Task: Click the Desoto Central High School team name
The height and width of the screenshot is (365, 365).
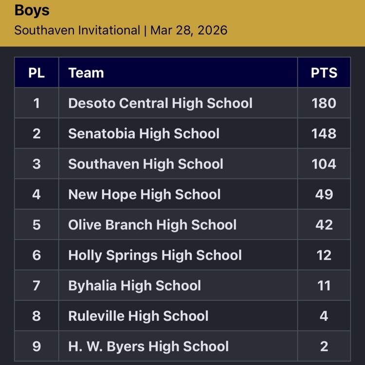Action: click(x=160, y=103)
